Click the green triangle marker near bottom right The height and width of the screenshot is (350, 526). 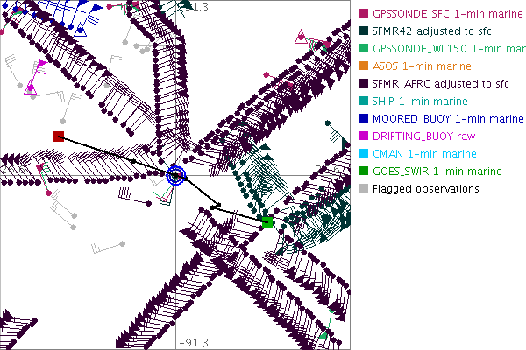point(323,335)
